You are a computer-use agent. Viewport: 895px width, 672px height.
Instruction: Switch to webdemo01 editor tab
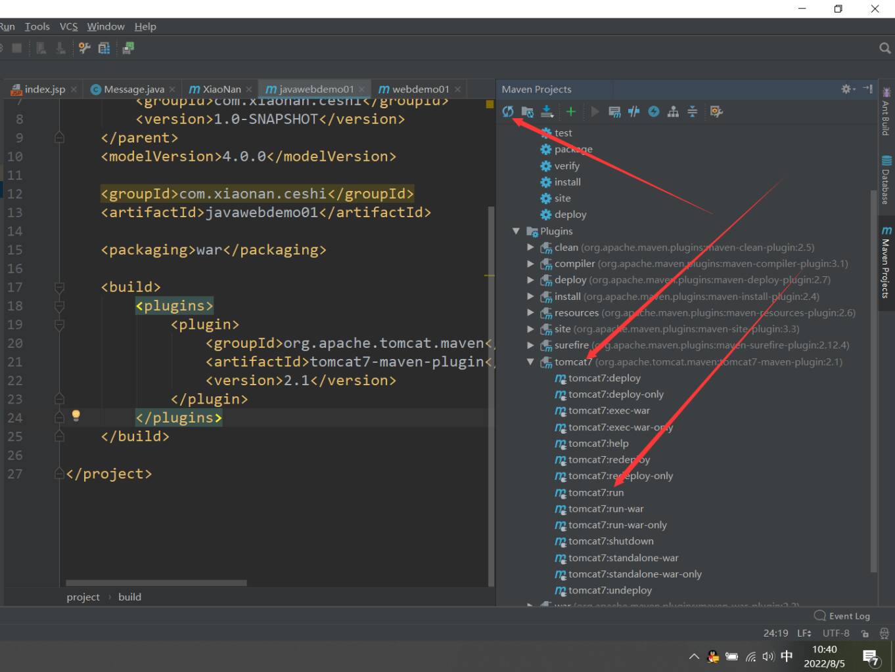click(x=421, y=89)
